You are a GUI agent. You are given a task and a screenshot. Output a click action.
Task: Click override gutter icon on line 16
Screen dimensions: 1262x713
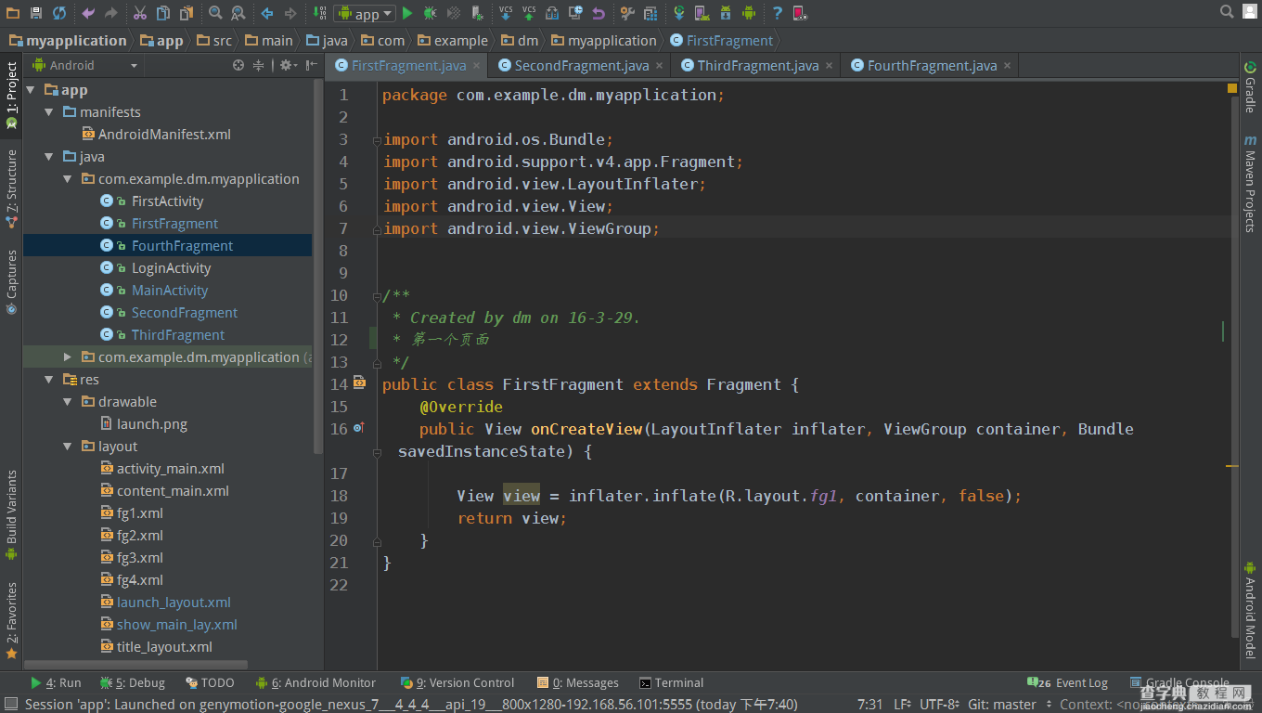(x=359, y=429)
